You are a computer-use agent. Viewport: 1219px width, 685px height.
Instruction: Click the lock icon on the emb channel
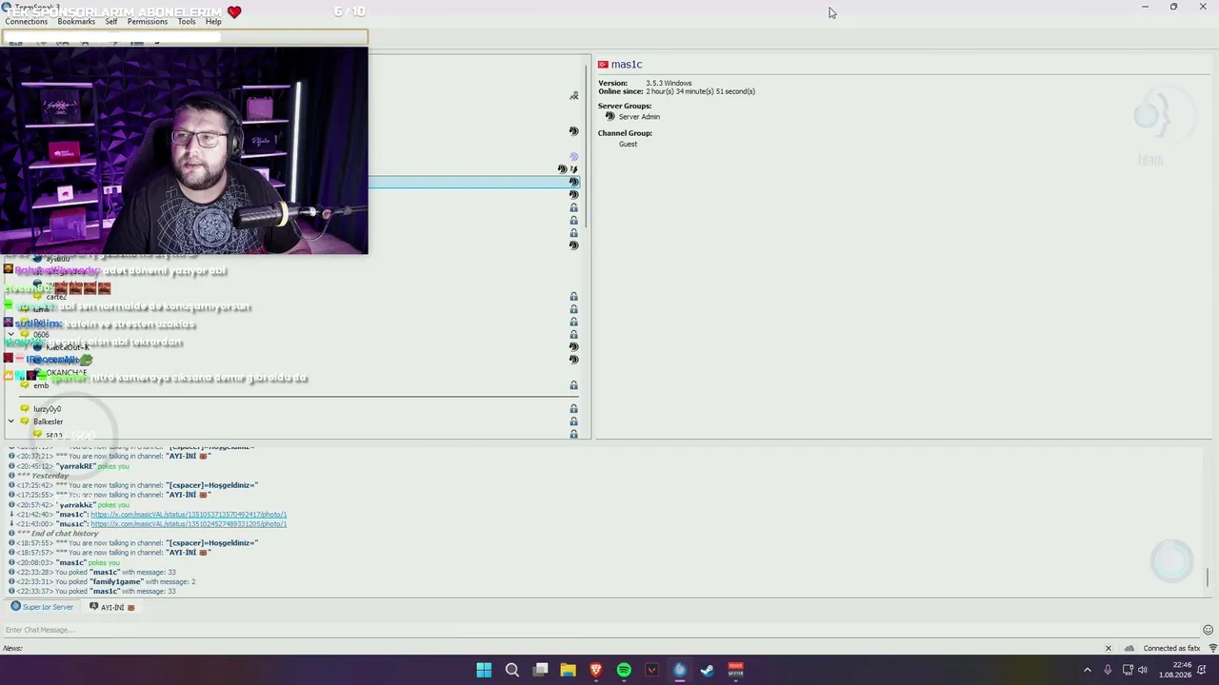(x=573, y=385)
